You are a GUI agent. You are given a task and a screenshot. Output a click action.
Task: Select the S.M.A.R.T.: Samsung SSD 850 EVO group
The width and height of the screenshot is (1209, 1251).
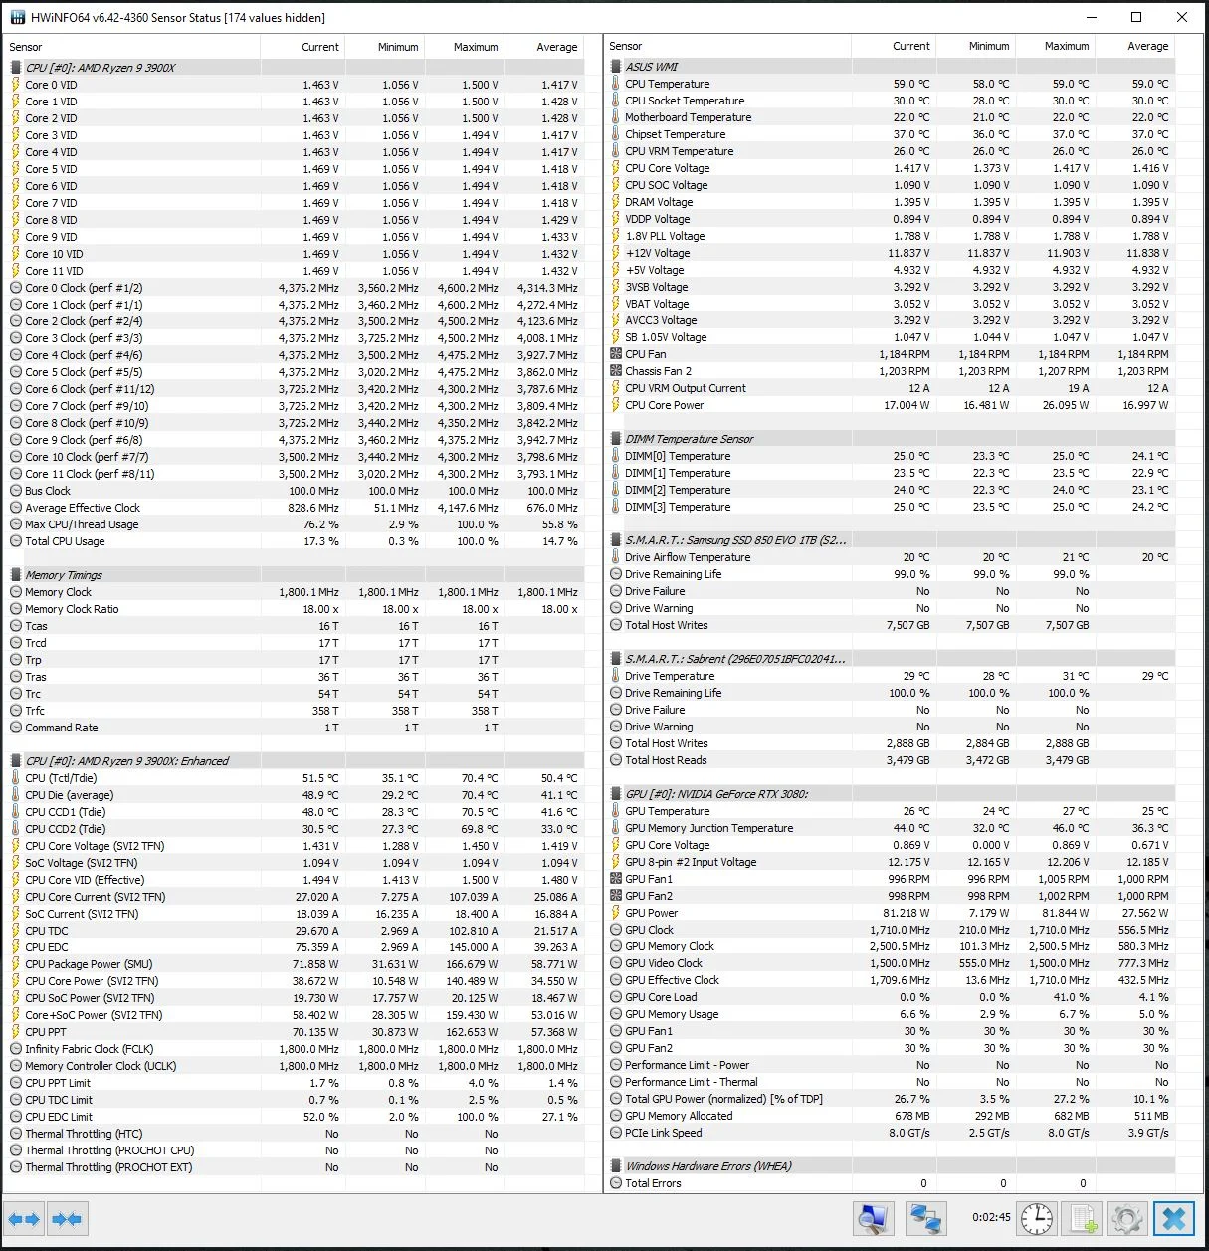(892, 540)
